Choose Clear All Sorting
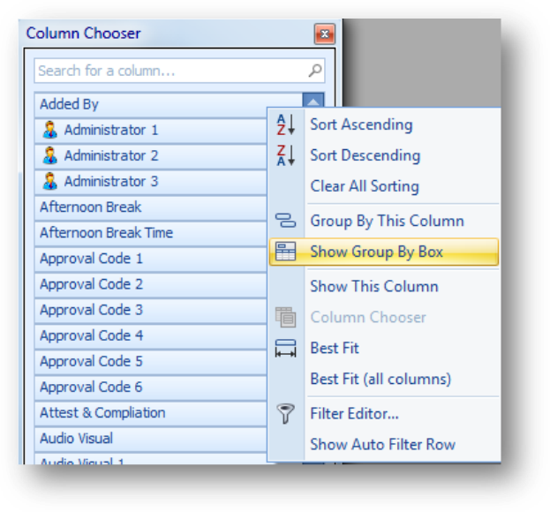 click(365, 186)
